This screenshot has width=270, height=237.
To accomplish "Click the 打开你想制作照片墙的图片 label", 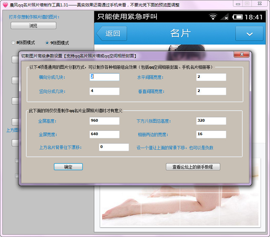I will tap(34, 17).
